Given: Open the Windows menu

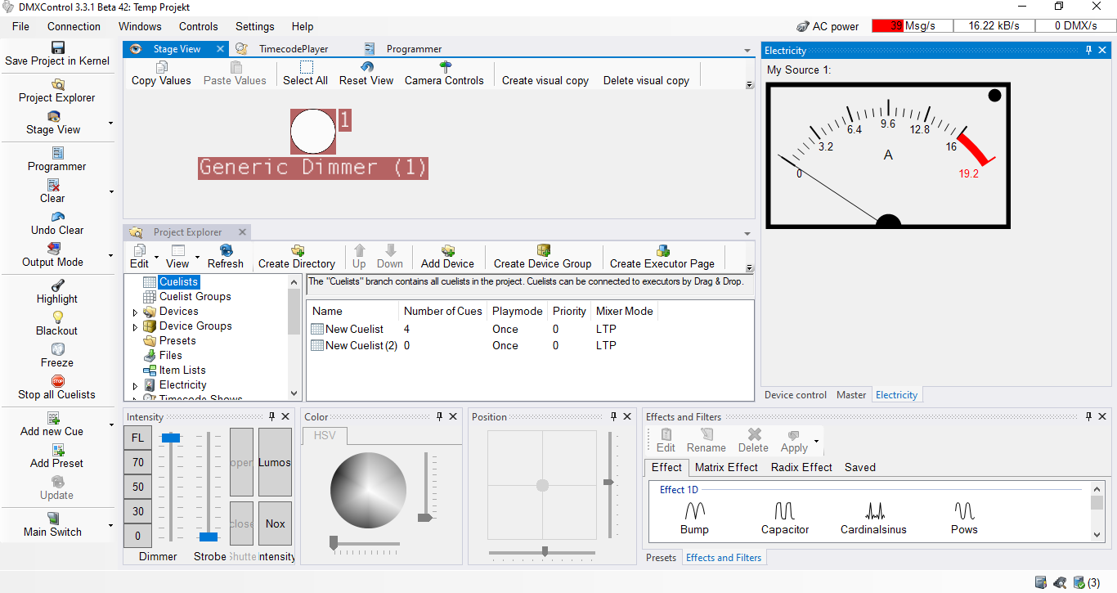Looking at the screenshot, I should pyautogui.click(x=140, y=26).
